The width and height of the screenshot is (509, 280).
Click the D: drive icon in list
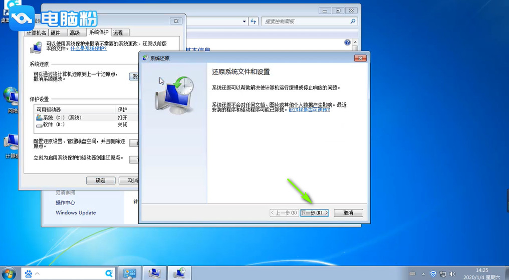click(39, 125)
